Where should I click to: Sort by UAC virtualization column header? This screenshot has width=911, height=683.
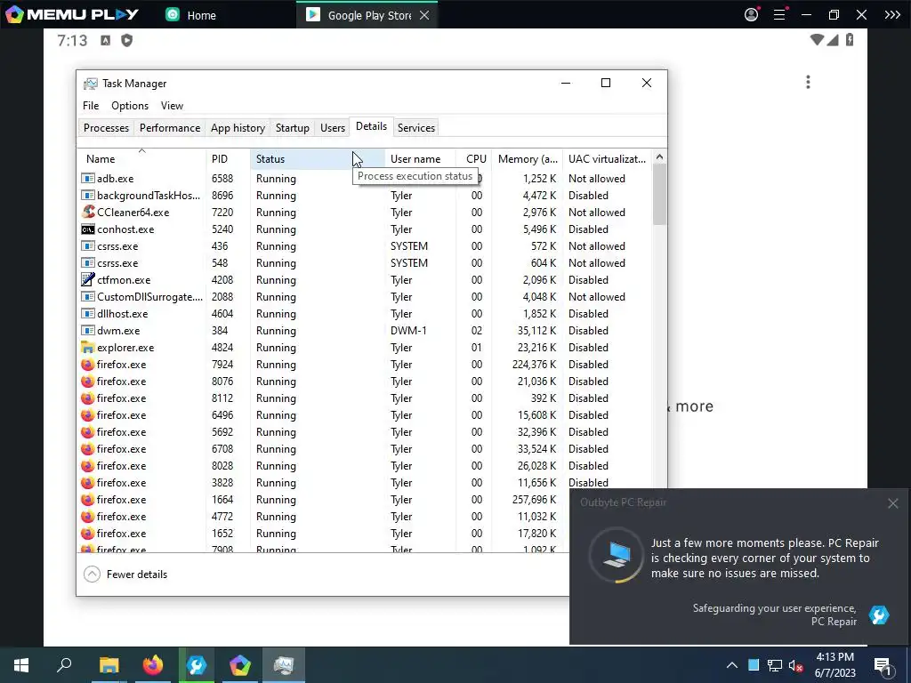(607, 158)
